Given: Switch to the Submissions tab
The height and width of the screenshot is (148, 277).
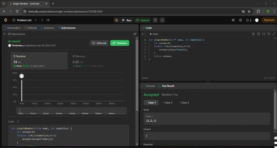Looking at the screenshot, I should click(66, 28).
